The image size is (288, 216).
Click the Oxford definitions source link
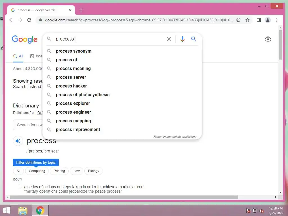pyautogui.click(x=40, y=113)
